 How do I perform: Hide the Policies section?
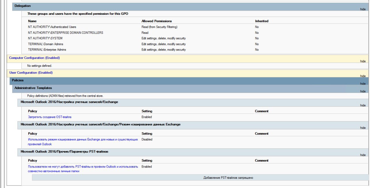(x=363, y=84)
